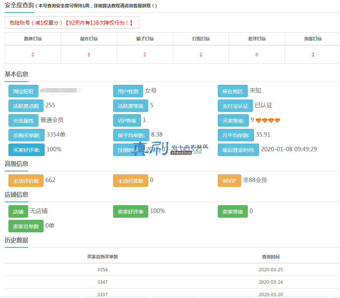The image size is (340, 298).
Task: Click the 差评打标 column header
Action: click(x=257, y=39)
